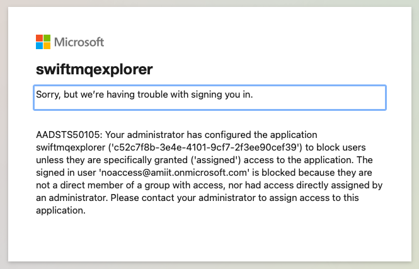Click the green square of the Microsoft logo
Image resolution: width=419 pixels, height=269 pixels.
[47, 38]
